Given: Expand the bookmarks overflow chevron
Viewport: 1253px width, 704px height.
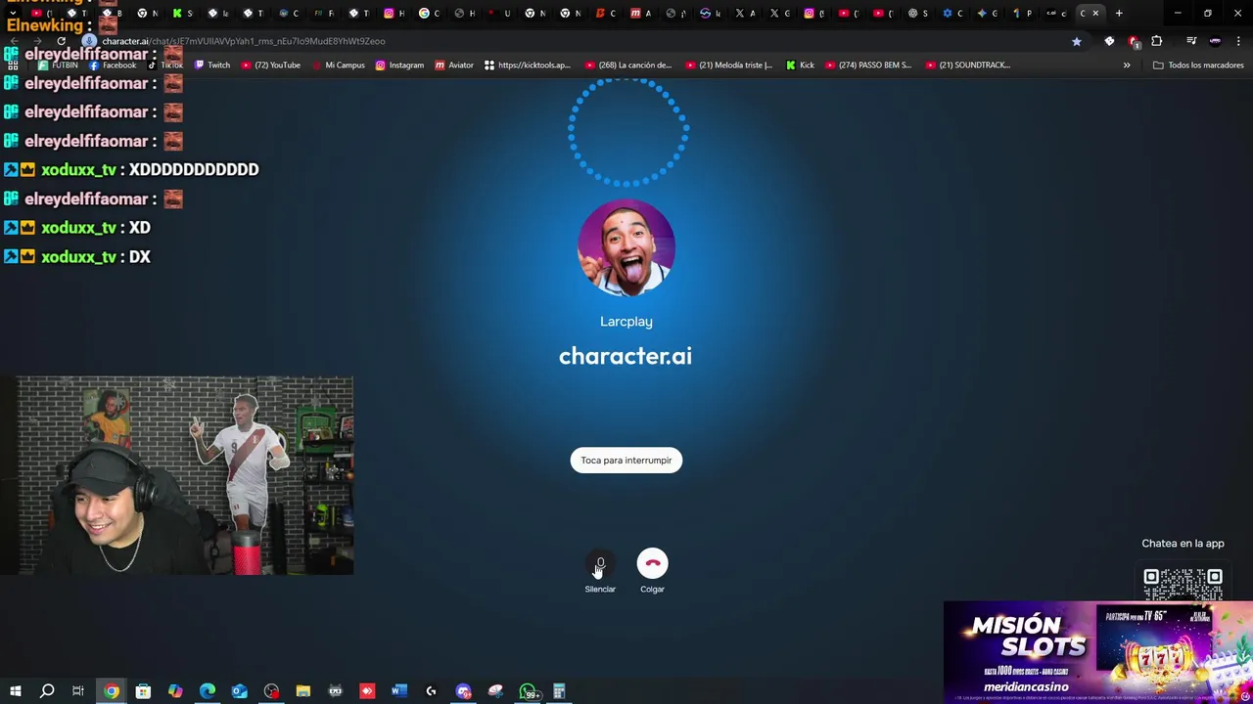Looking at the screenshot, I should point(1127,66).
